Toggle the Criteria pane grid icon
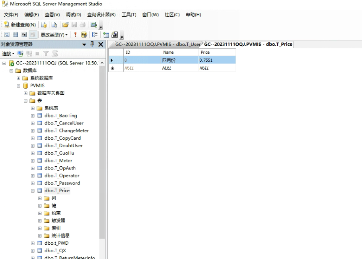This screenshot has width=362, height=259. (x=16, y=35)
